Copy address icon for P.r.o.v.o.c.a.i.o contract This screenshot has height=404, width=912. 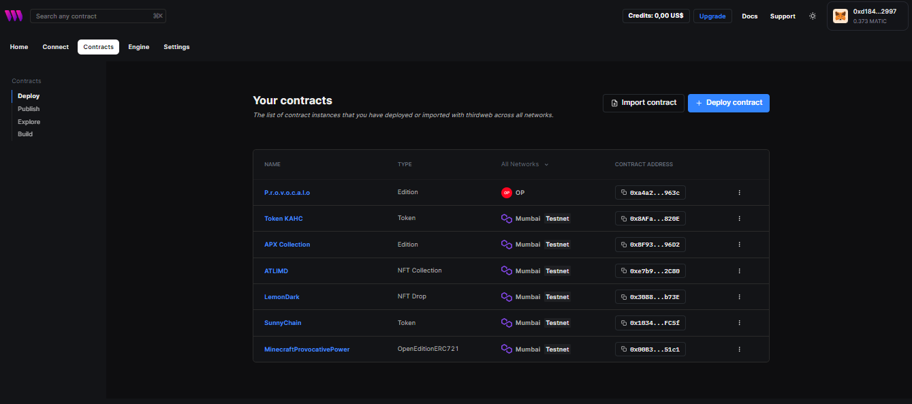pyautogui.click(x=624, y=193)
